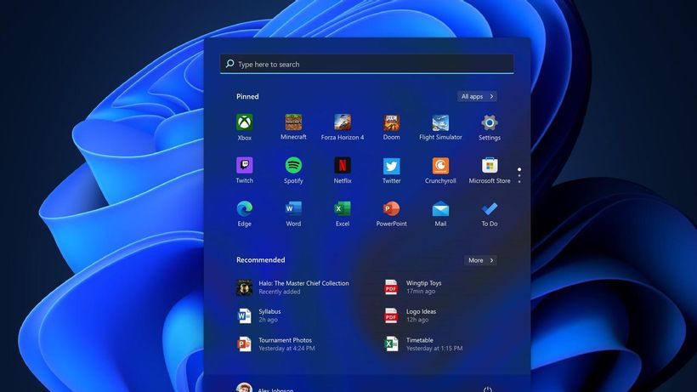
Task: Click the power button icon
Action: pos(488,389)
